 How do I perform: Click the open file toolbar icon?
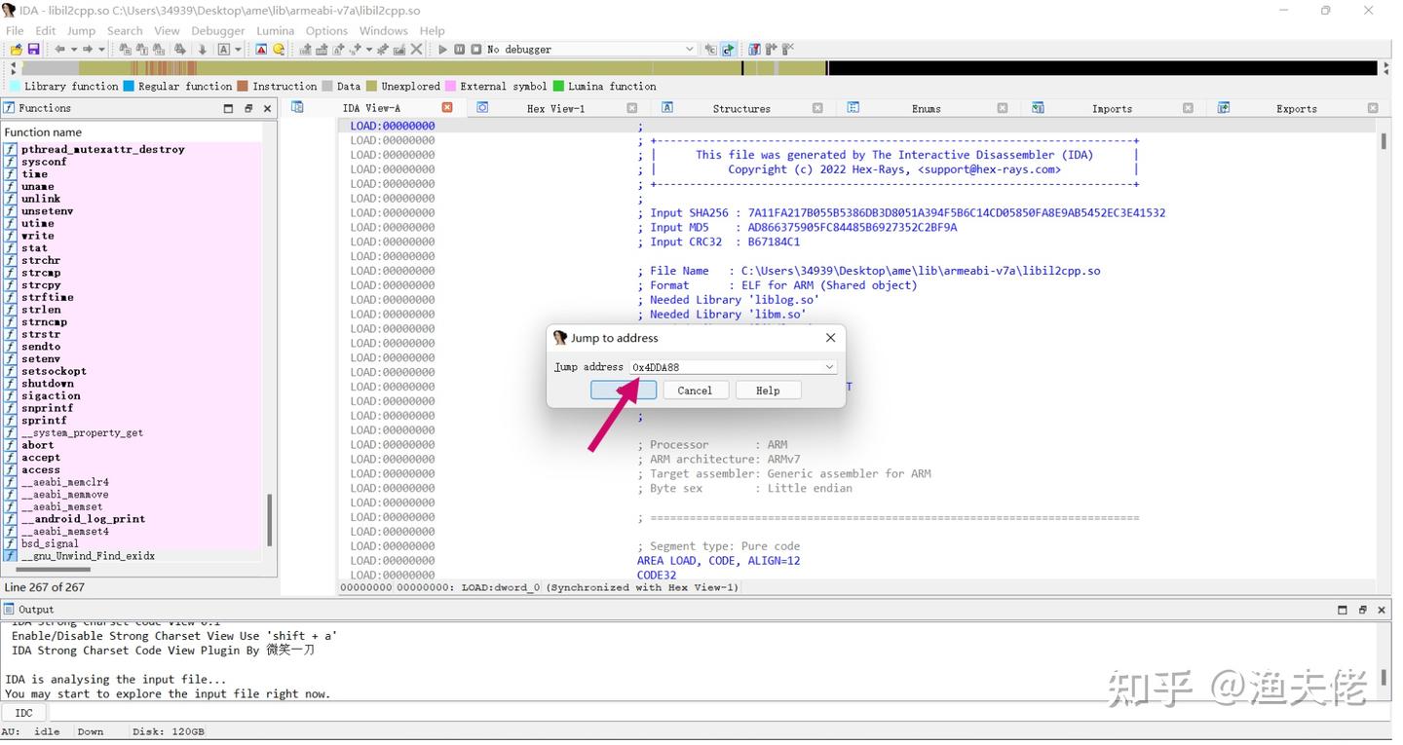point(16,50)
